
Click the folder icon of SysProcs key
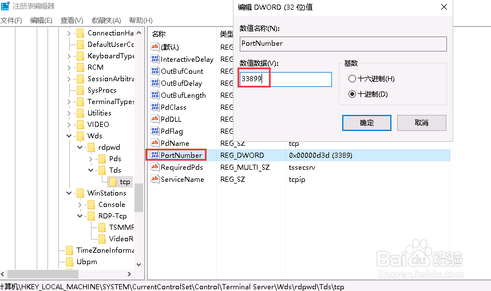pyautogui.click(x=81, y=90)
